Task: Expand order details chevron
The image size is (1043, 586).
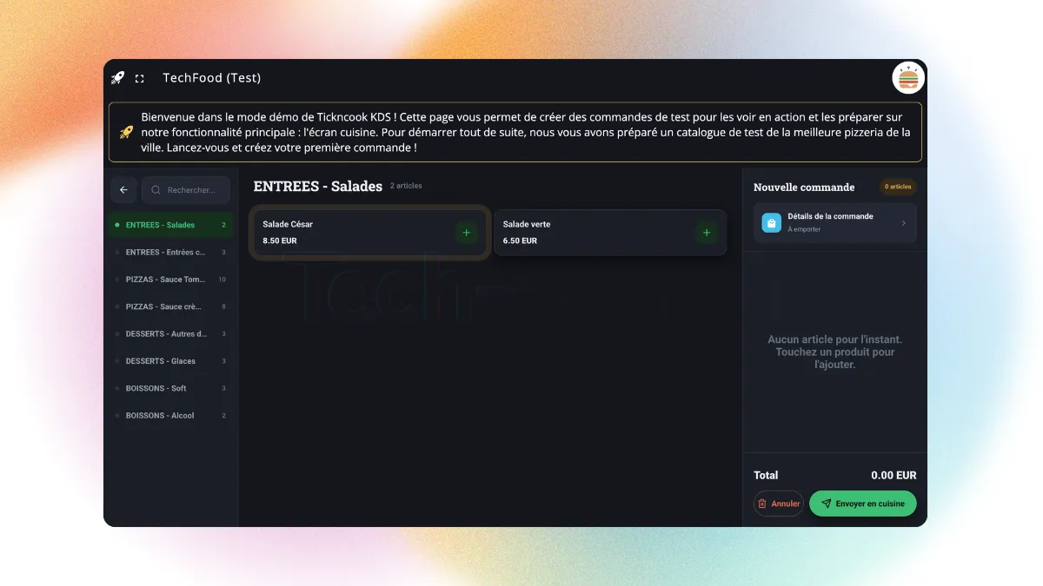Action: click(x=903, y=223)
